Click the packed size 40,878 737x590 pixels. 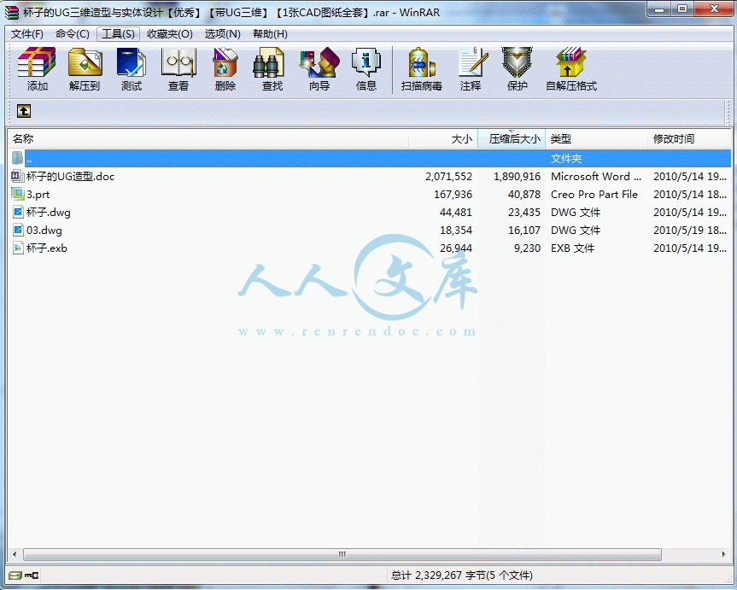click(x=524, y=194)
